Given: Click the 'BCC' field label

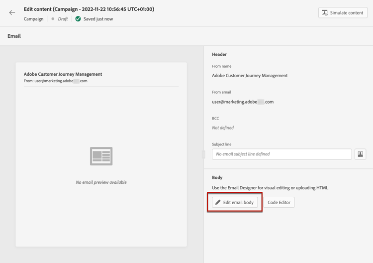Looking at the screenshot, I should 215,118.
